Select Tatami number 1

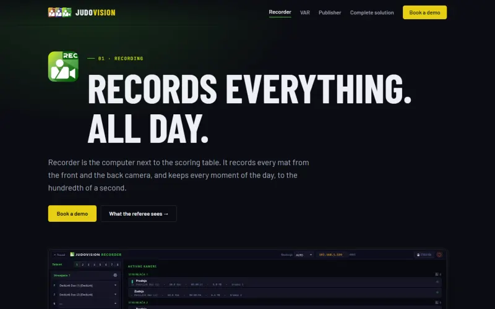pyautogui.click(x=77, y=265)
